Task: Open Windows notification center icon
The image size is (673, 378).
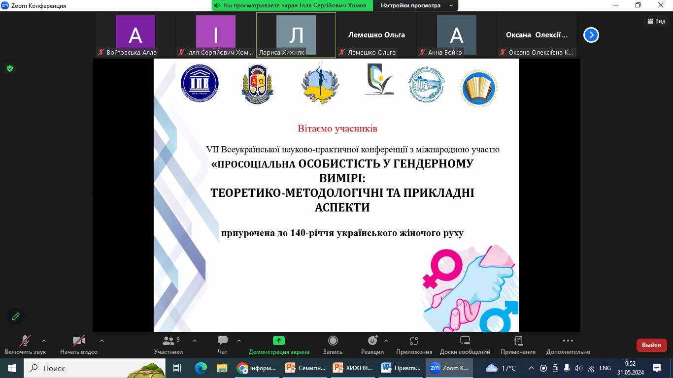Action: (x=657, y=368)
